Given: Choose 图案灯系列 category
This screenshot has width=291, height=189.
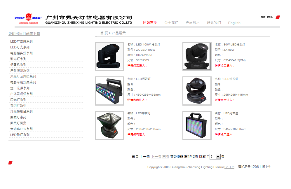Looking at the screenshot, I should coord(18,117).
